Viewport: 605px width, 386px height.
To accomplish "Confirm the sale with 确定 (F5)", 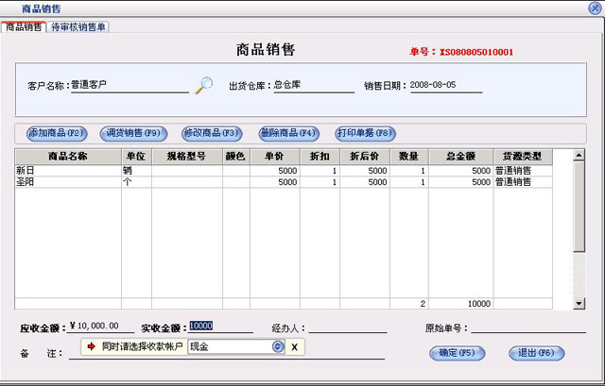I will 458,353.
